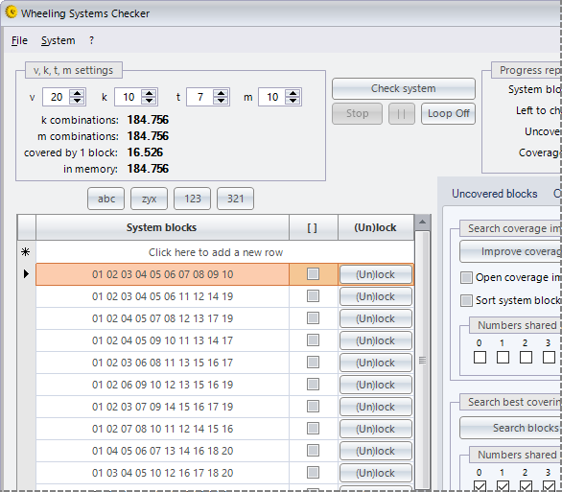562x492 pixels.
Task: Toggle the Loop Off button
Action: click(x=449, y=114)
